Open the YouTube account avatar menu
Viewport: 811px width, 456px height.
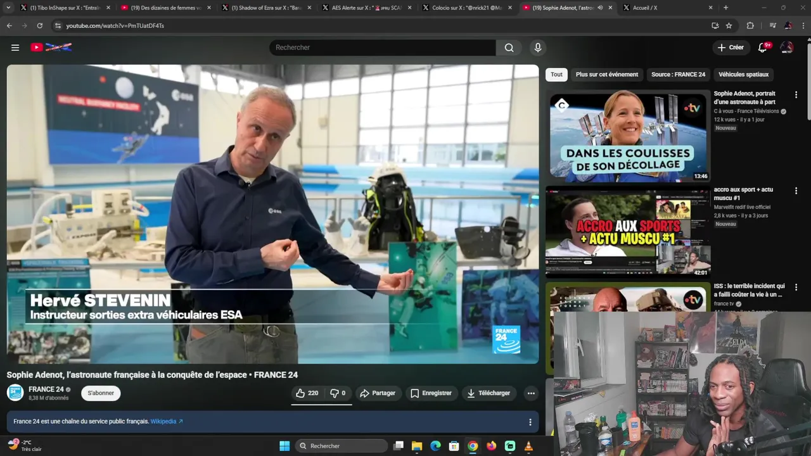click(x=787, y=47)
